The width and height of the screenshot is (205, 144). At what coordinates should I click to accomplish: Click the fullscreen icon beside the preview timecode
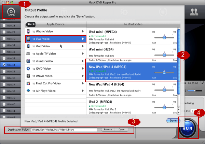203,83
